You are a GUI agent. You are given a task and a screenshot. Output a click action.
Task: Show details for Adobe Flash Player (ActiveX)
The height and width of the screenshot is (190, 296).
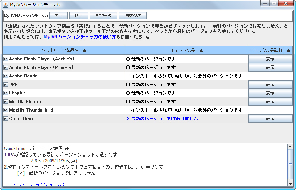click(270, 59)
